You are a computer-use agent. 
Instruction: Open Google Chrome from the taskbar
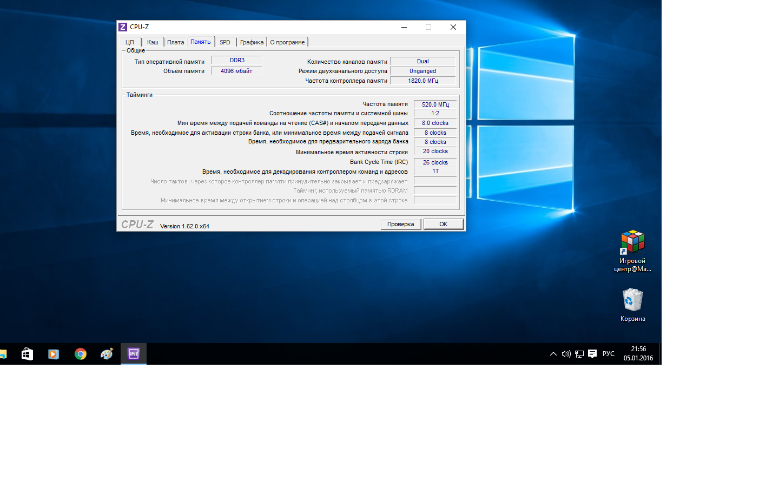(81, 354)
